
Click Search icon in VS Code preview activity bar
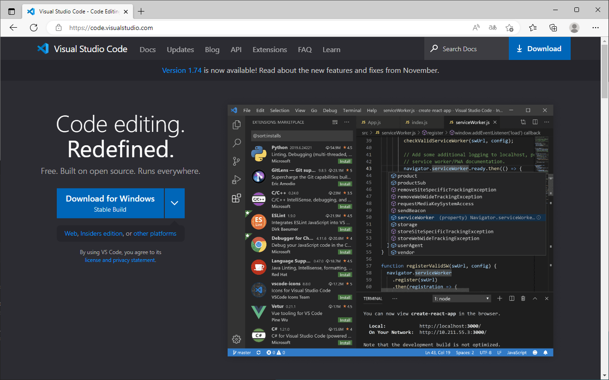coord(237,143)
